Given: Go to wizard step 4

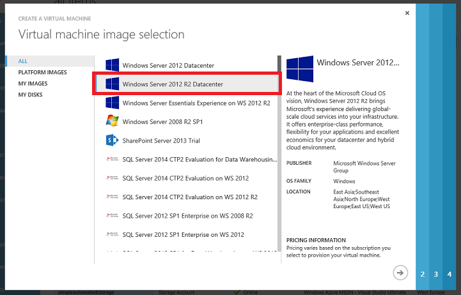Looking at the screenshot, I should pos(450,274).
